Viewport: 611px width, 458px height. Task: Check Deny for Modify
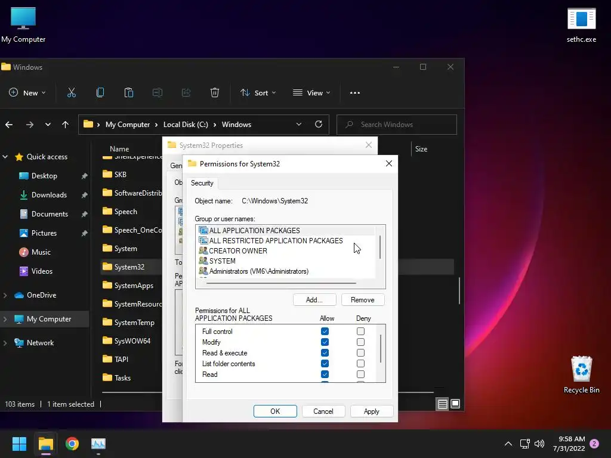click(360, 342)
